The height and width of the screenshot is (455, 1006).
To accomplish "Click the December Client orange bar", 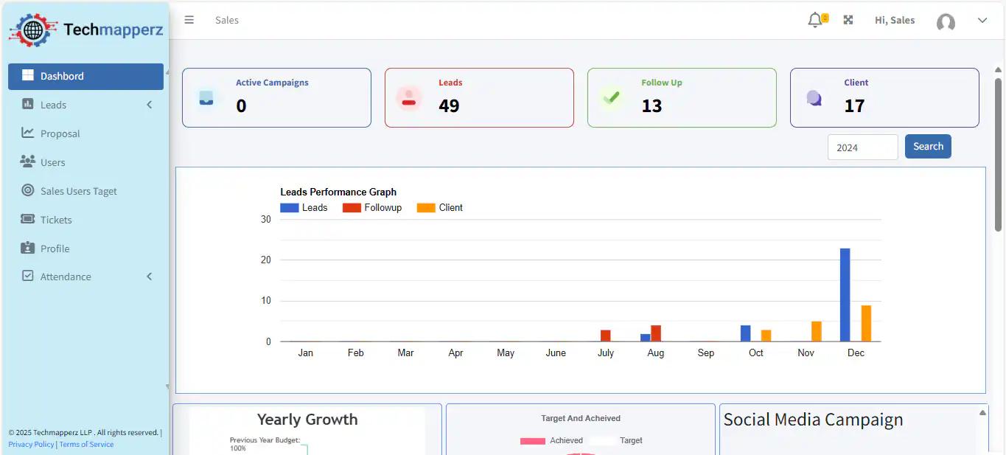I will (866, 324).
